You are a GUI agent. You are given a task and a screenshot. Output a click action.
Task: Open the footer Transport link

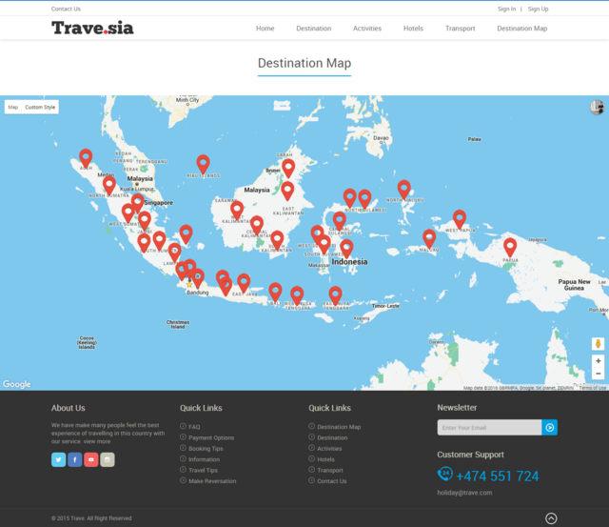coord(330,470)
